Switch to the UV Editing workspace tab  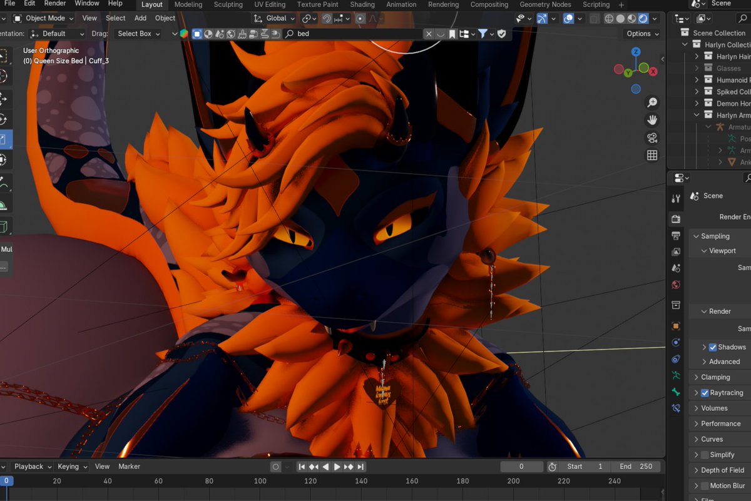pos(270,4)
